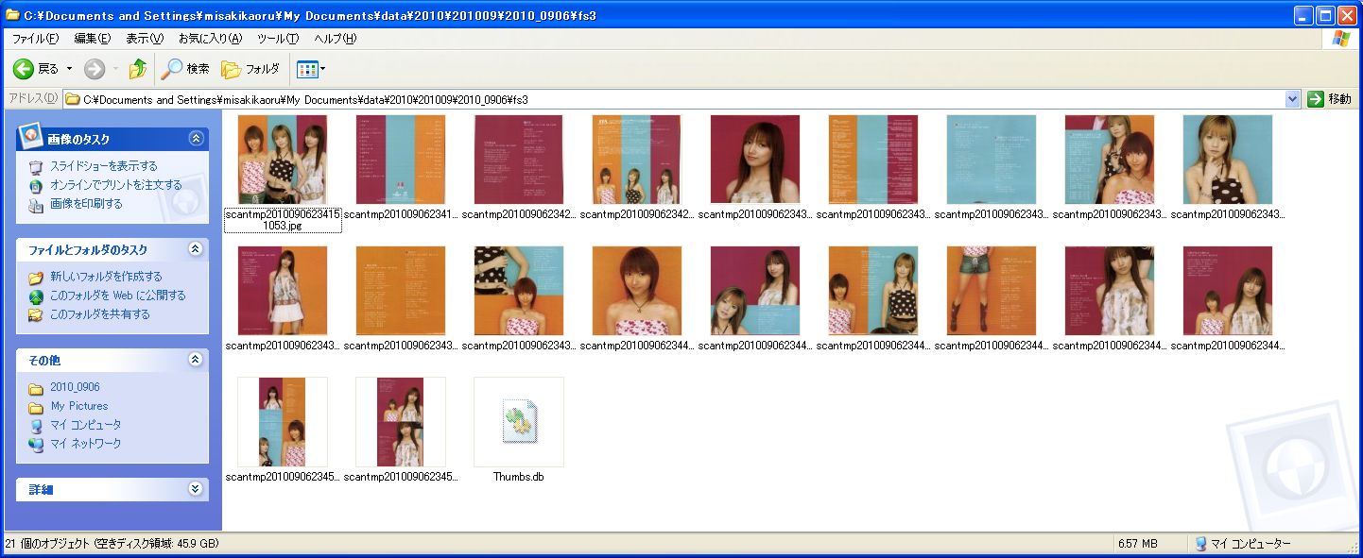Collapse the ファイルとフォルダのタスク panel
This screenshot has width=1363, height=558.
(196, 249)
